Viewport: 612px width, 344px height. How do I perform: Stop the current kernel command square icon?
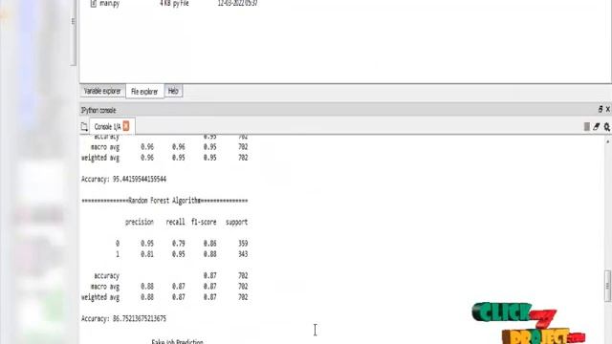click(586, 127)
